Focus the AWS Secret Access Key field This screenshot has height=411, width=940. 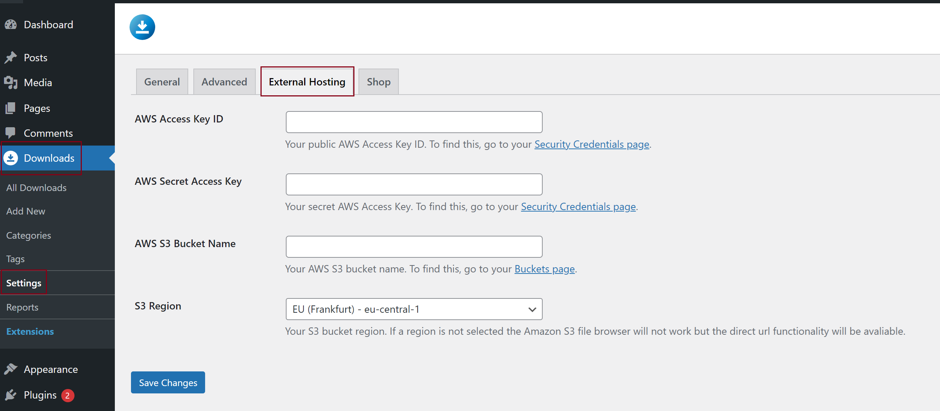414,184
